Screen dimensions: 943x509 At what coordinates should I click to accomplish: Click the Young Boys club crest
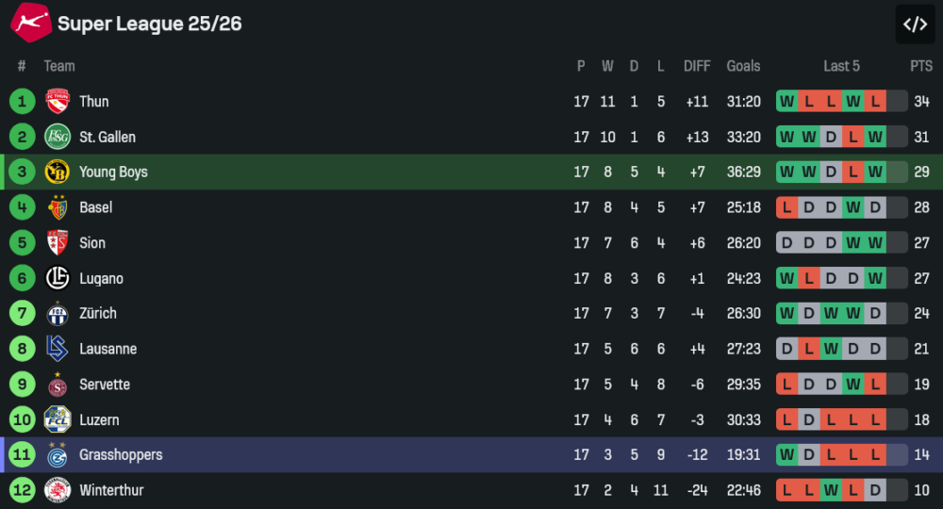tap(58, 172)
